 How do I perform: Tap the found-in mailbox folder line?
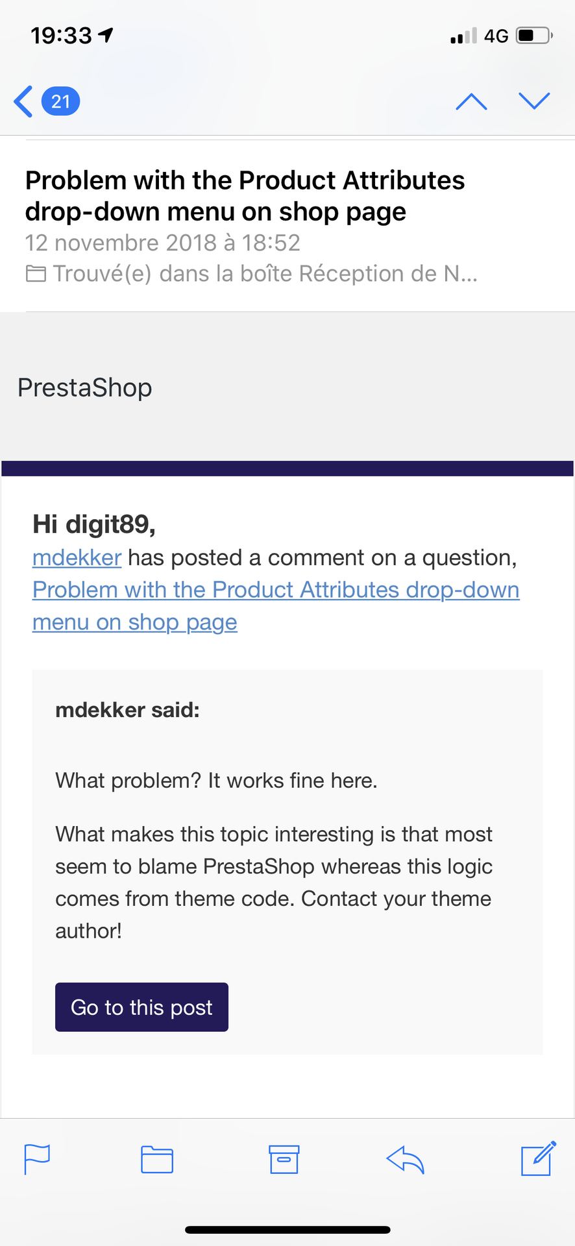click(252, 274)
